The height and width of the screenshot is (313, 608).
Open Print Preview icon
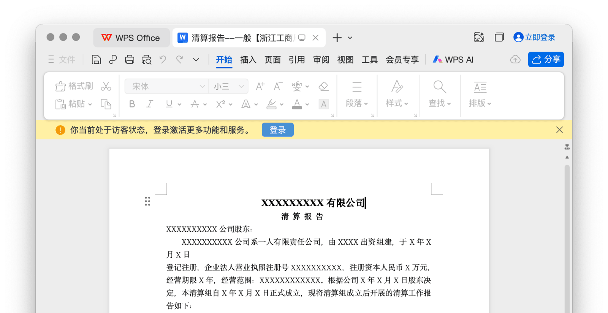click(146, 60)
